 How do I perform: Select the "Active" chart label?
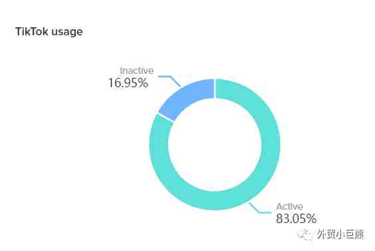tap(290, 206)
